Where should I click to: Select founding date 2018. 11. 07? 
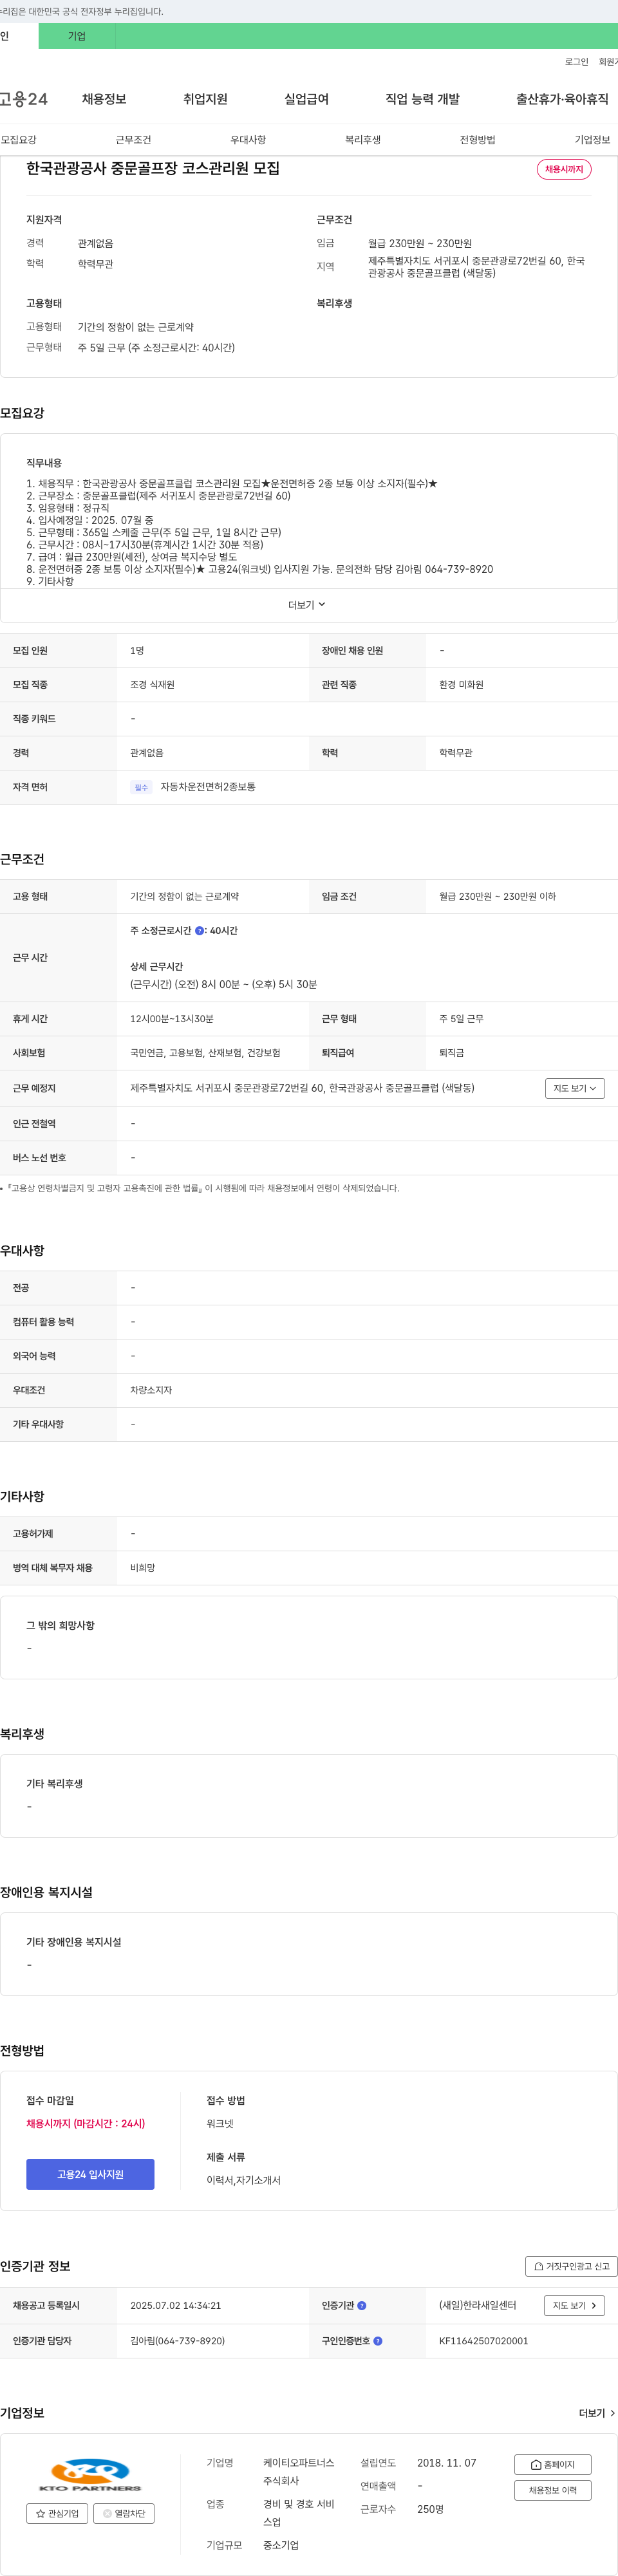point(446,2463)
